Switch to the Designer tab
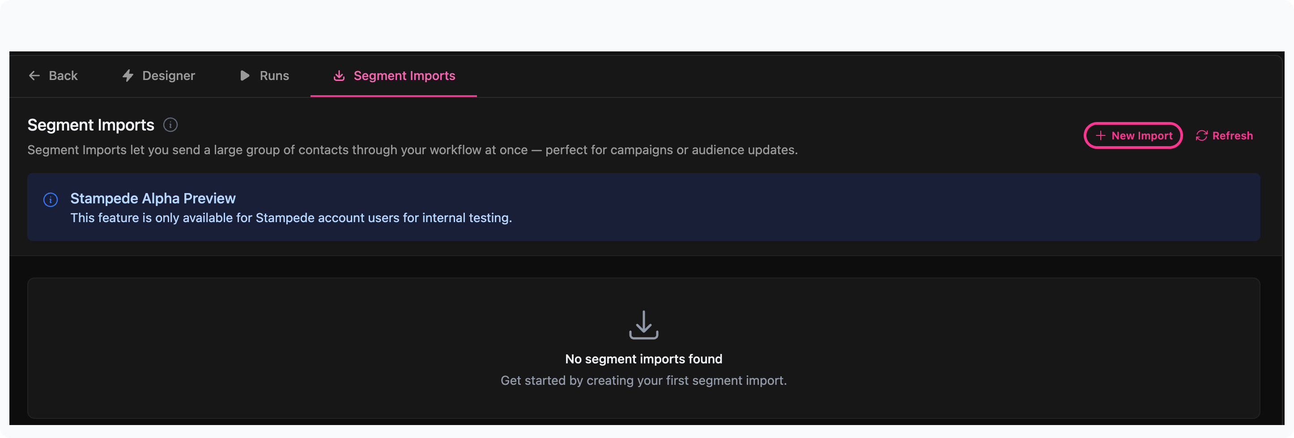This screenshot has height=438, width=1294. pos(168,76)
